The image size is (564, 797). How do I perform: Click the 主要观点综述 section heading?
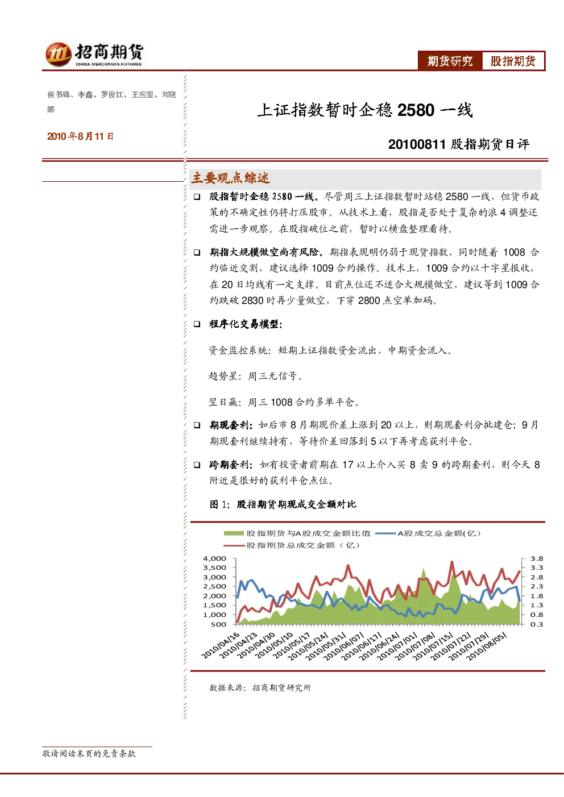coord(230,178)
